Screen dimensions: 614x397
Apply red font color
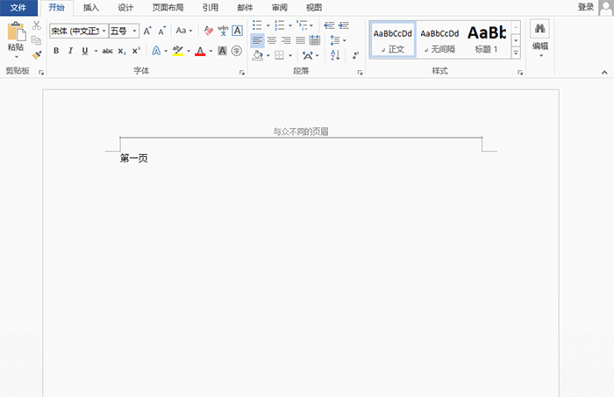click(x=200, y=51)
